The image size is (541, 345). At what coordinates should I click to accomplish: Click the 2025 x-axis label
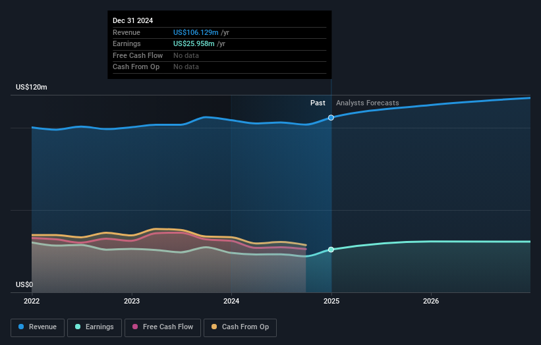point(331,302)
